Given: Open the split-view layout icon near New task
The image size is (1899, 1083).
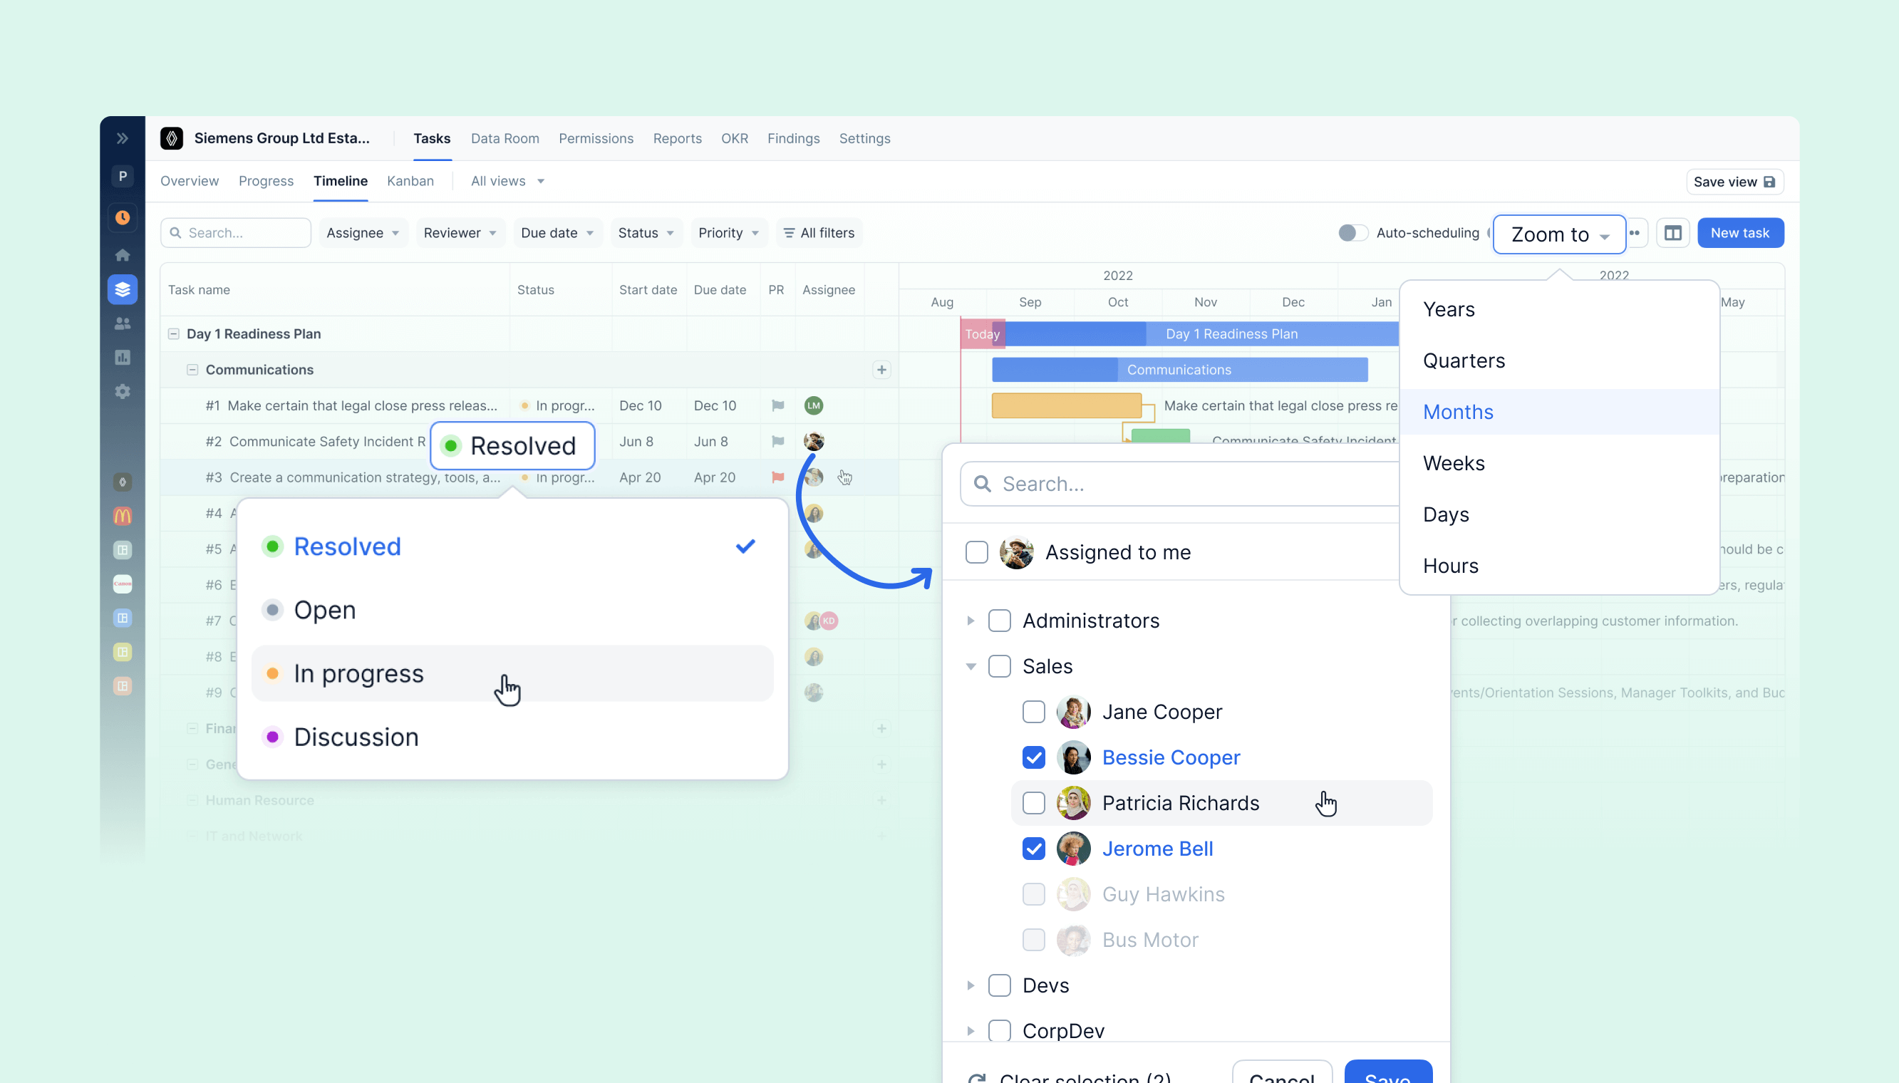Looking at the screenshot, I should tap(1674, 233).
